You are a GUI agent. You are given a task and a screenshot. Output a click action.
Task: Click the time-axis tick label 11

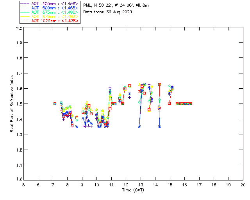tap(111, 185)
